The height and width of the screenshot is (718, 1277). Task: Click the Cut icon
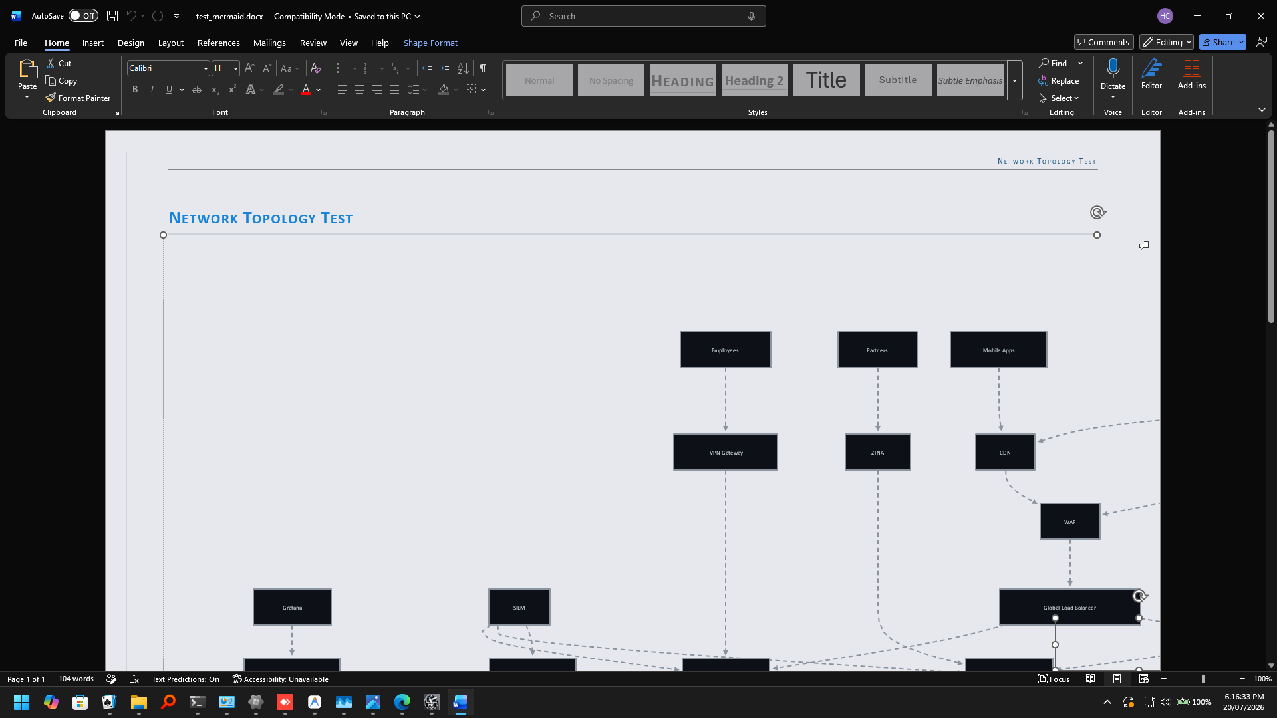click(51, 63)
